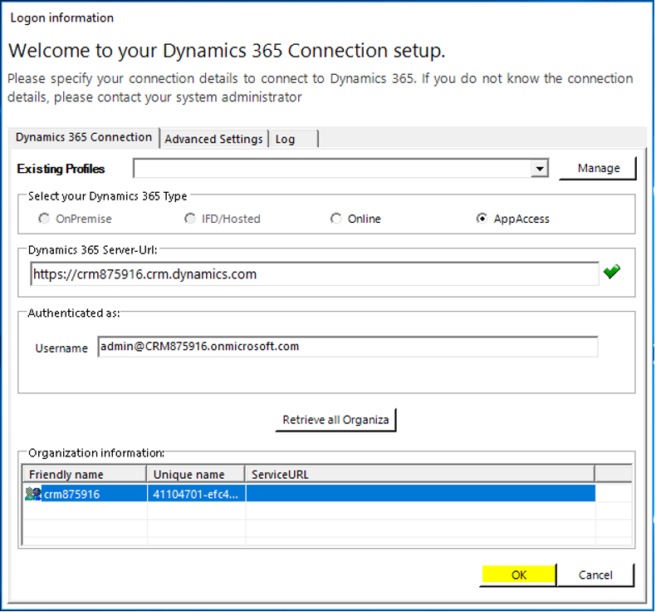
Task: Click the crm875916 organization icon
Action: click(33, 494)
